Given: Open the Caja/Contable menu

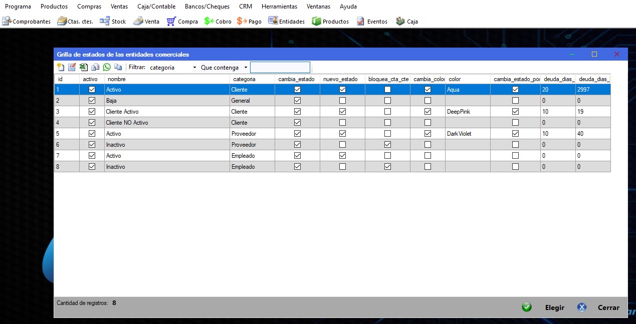Looking at the screenshot, I should pyautogui.click(x=156, y=7).
